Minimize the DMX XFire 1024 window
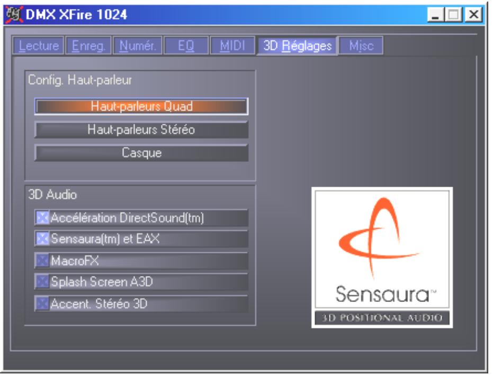Viewport: 493px width, 375px height. coord(435,14)
